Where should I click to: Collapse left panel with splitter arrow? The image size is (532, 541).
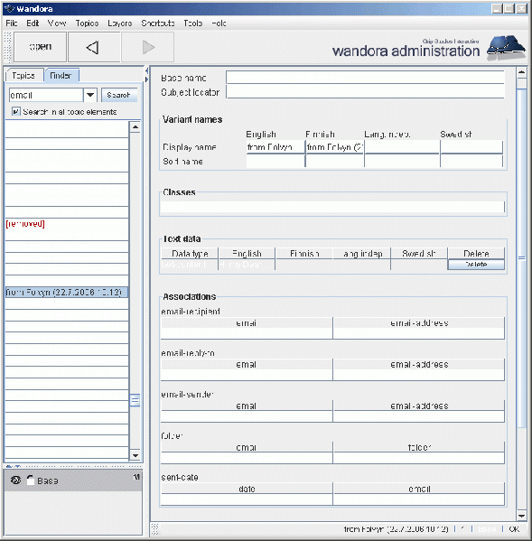click(x=146, y=71)
